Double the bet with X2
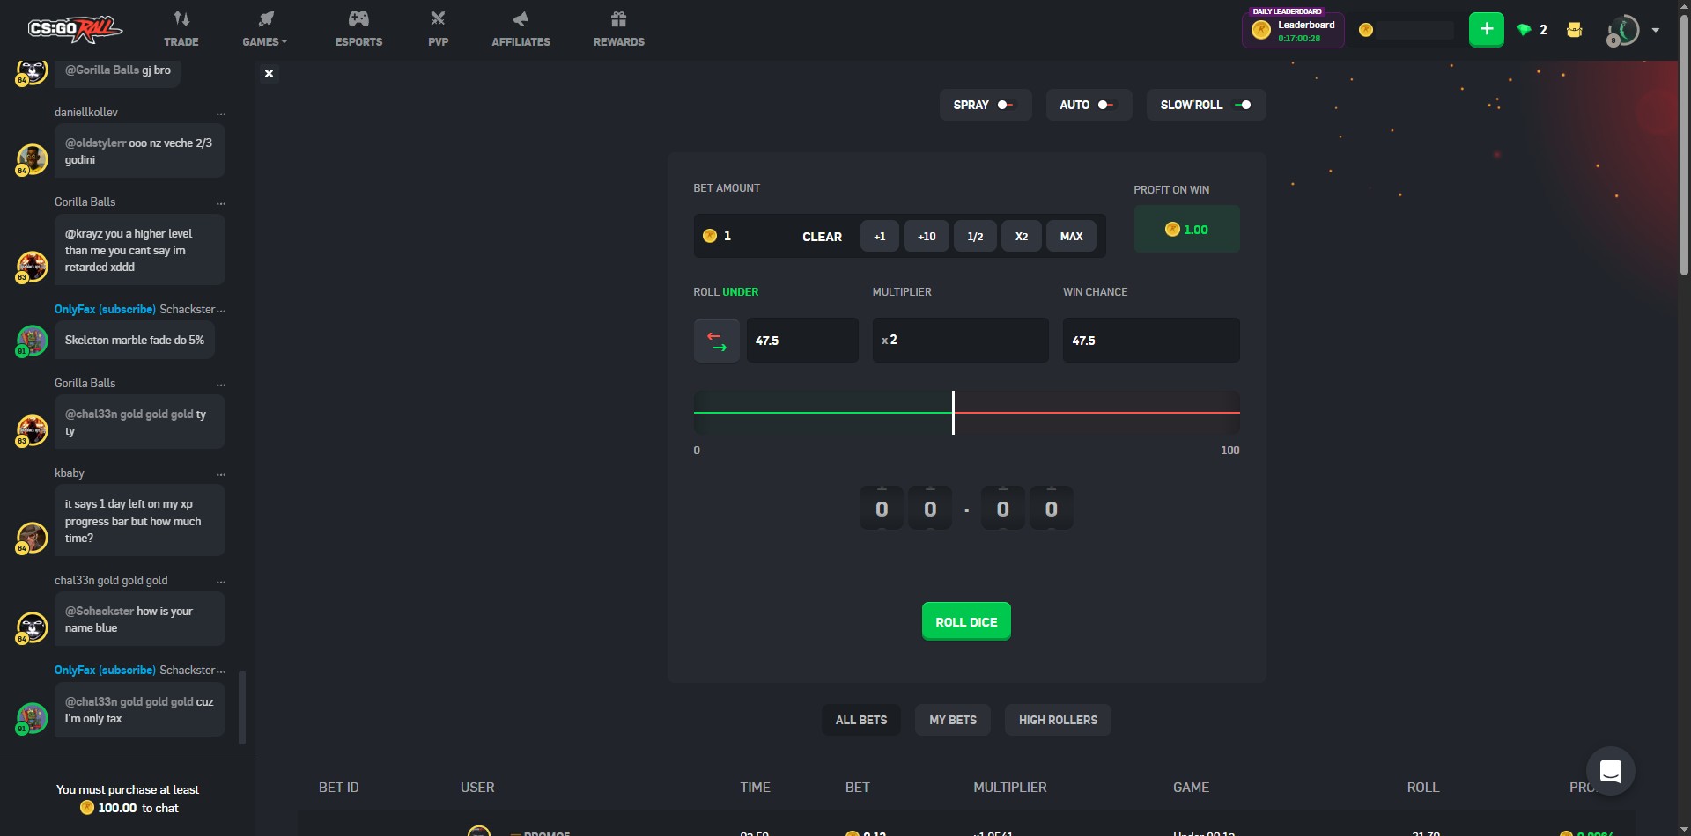This screenshot has height=836, width=1691. [x=1022, y=236]
